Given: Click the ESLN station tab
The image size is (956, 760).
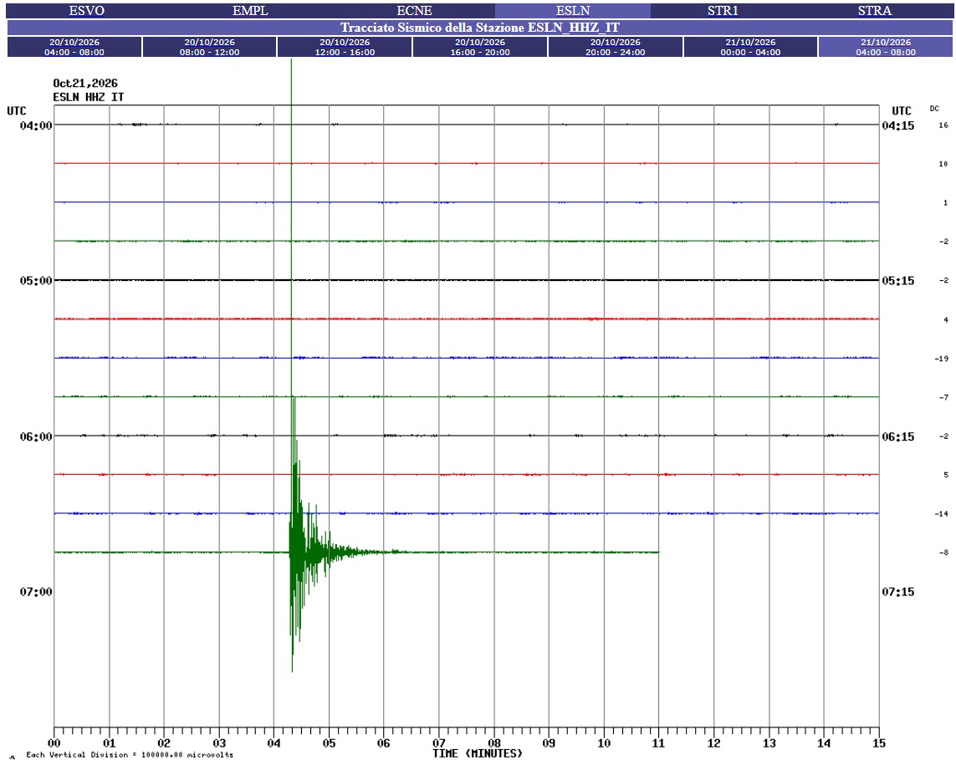Looking at the screenshot, I should point(573,11).
